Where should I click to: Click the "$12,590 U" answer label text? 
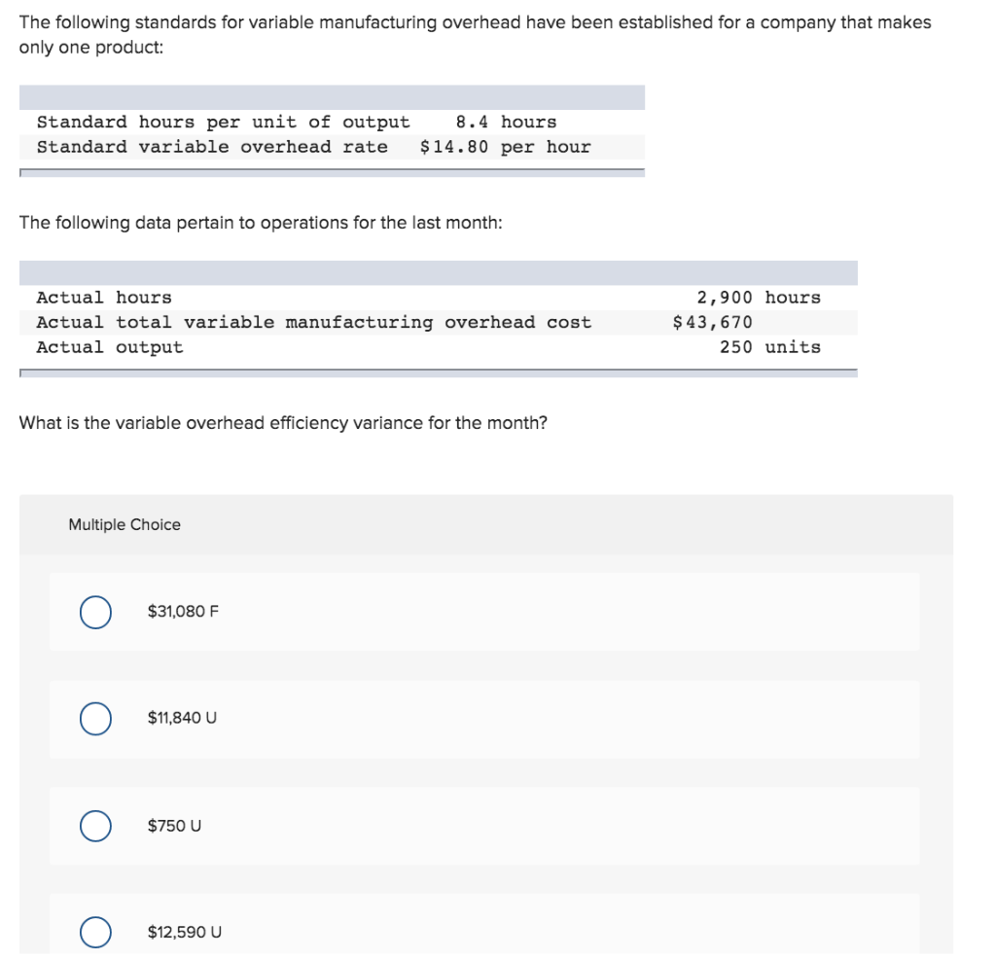(184, 932)
